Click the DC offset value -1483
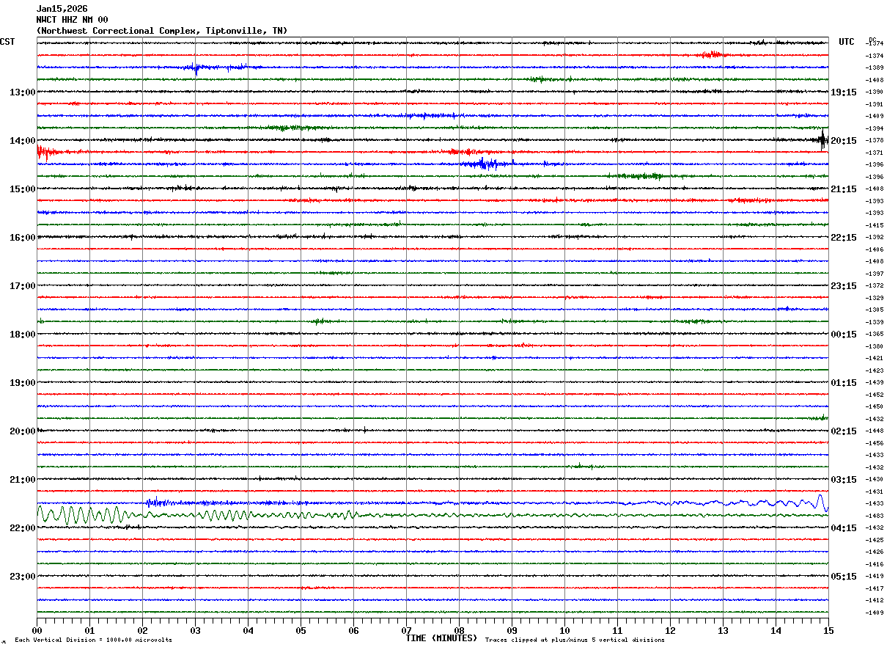The width and height of the screenshot is (887, 650). click(x=874, y=516)
